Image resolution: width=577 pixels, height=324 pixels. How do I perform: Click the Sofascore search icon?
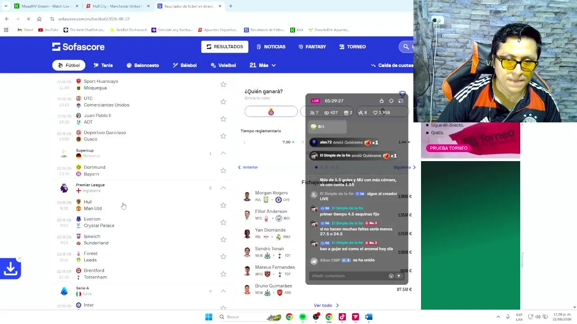[x=406, y=47]
